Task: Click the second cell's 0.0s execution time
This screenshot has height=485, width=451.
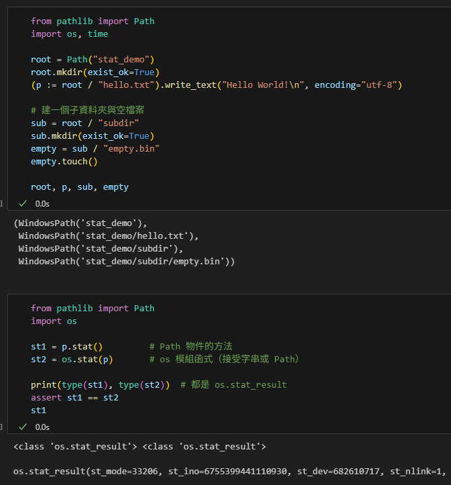Action: pyautogui.click(x=42, y=427)
